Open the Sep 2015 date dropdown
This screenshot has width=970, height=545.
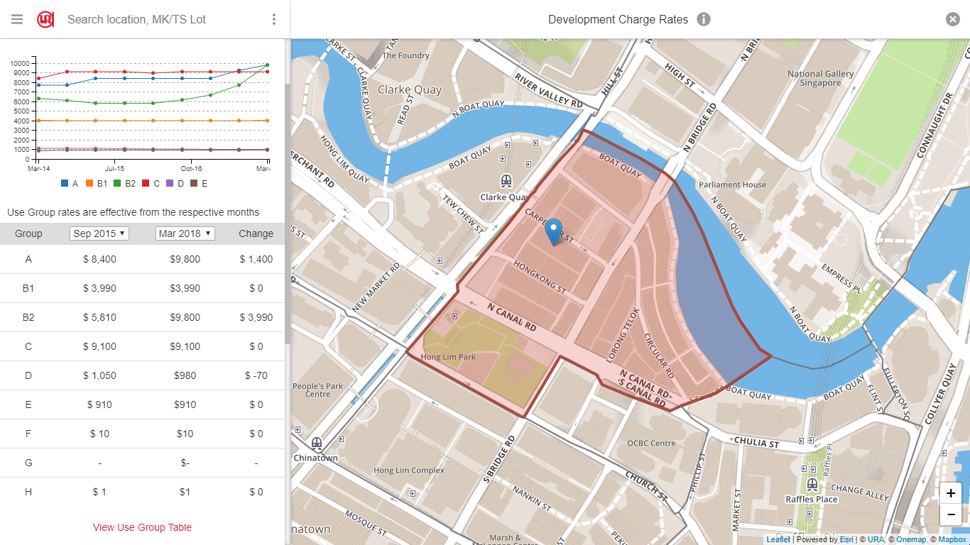coord(99,233)
